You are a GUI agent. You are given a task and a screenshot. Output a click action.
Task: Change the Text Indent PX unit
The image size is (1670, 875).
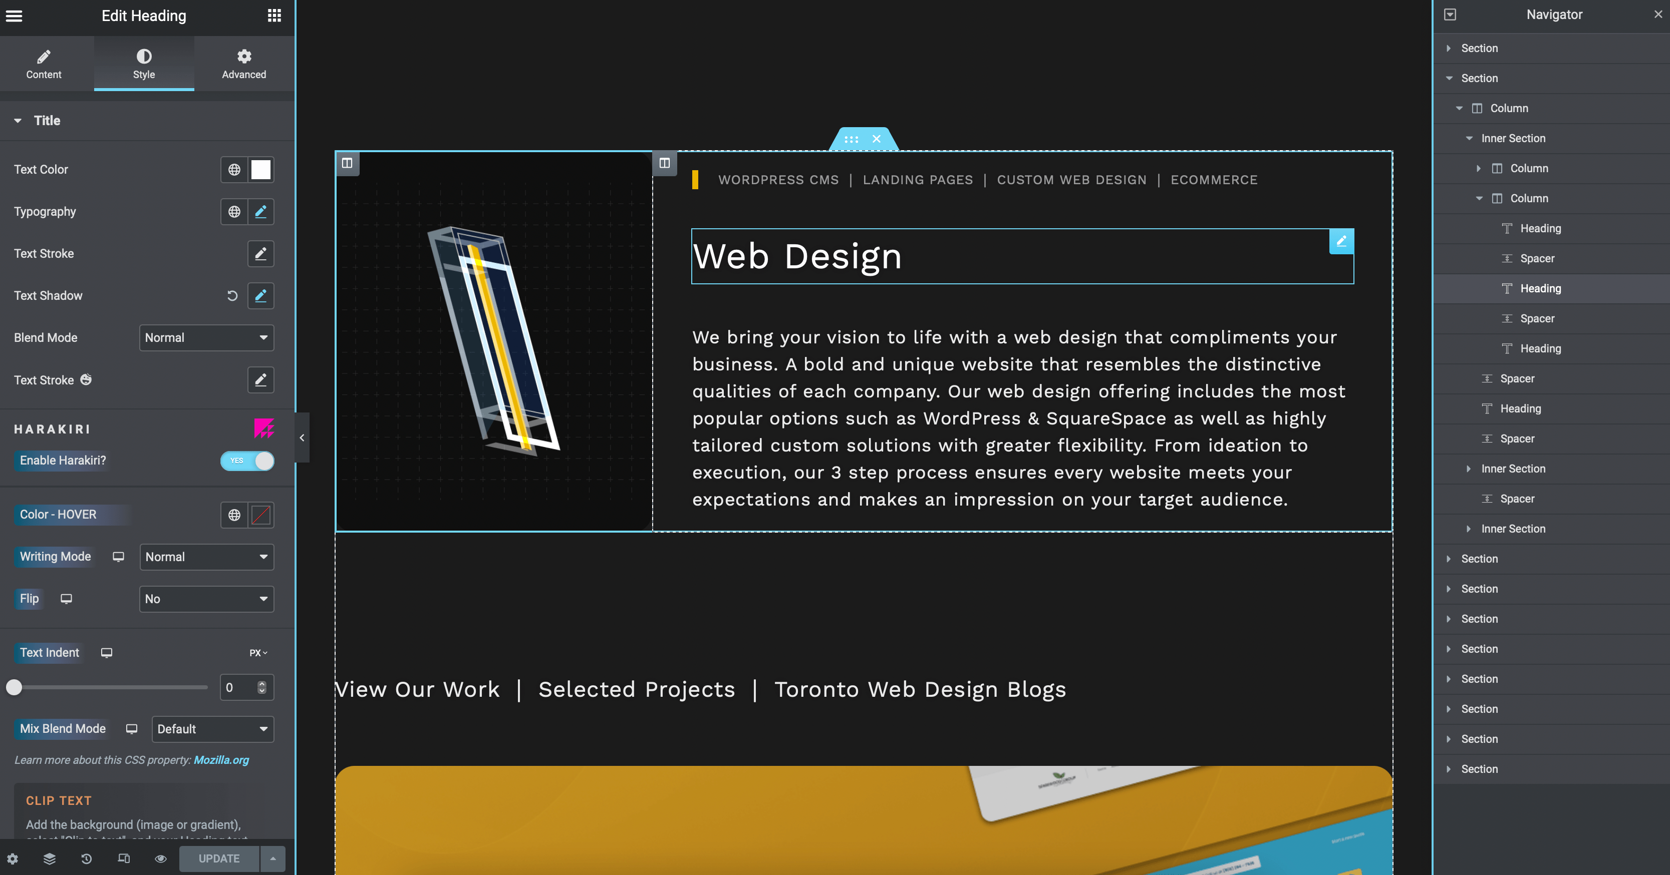click(258, 653)
